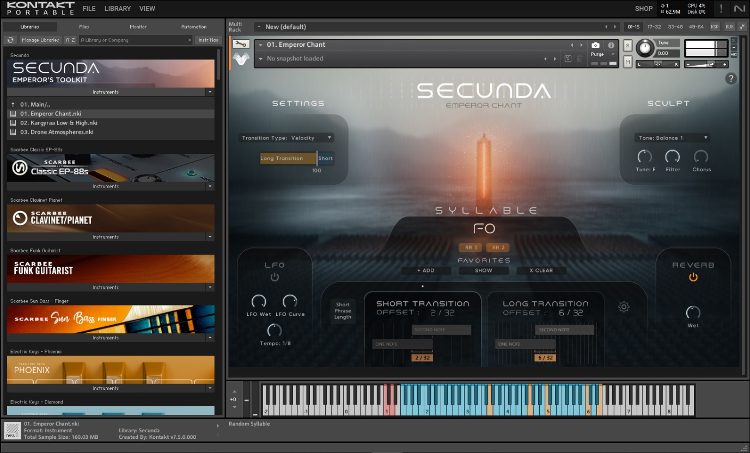Click the X CLEAR favorites button
This screenshot has width=750, height=453.
[541, 270]
